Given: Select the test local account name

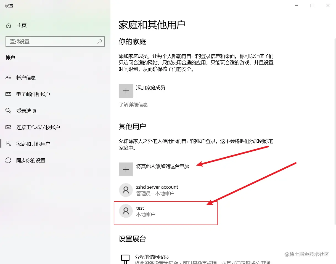Looking at the screenshot, I should pyautogui.click(x=140, y=208).
